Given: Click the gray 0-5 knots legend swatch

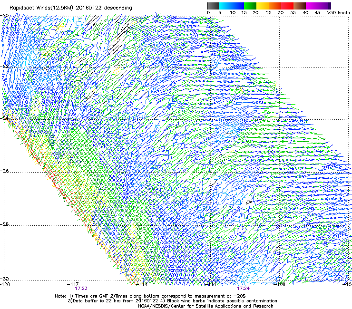Looking at the screenshot, I should pyautogui.click(x=213, y=6).
